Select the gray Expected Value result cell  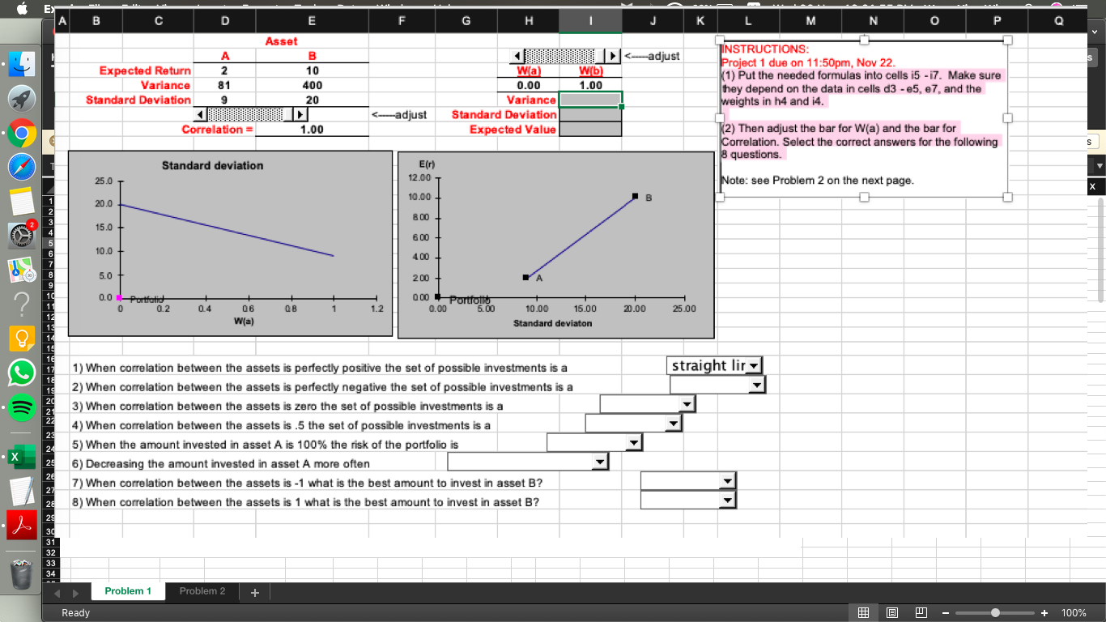pos(590,130)
